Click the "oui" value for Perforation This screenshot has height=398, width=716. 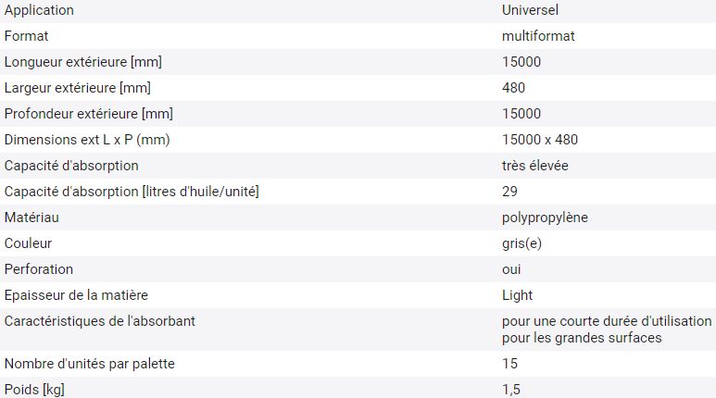pyautogui.click(x=511, y=269)
